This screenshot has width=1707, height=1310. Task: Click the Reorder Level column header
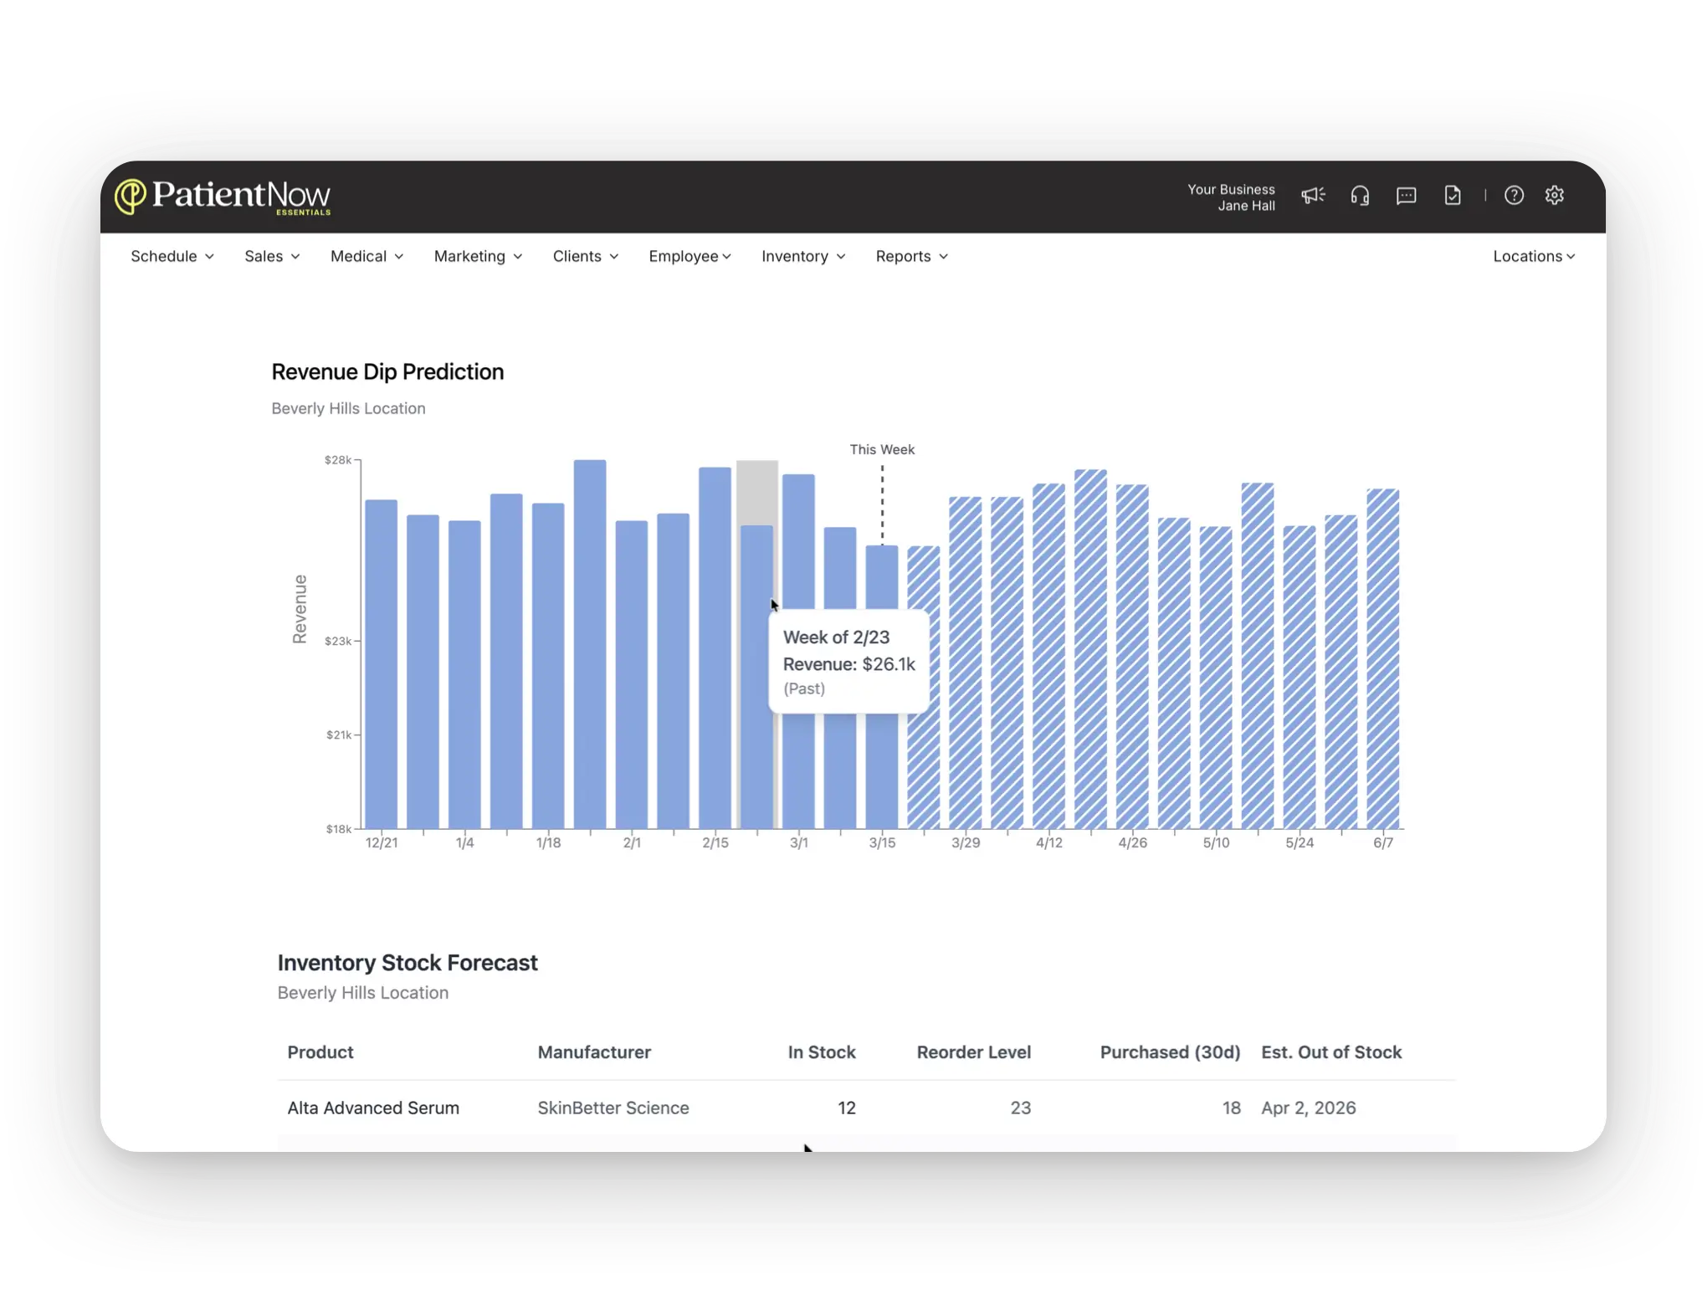pos(974,1052)
